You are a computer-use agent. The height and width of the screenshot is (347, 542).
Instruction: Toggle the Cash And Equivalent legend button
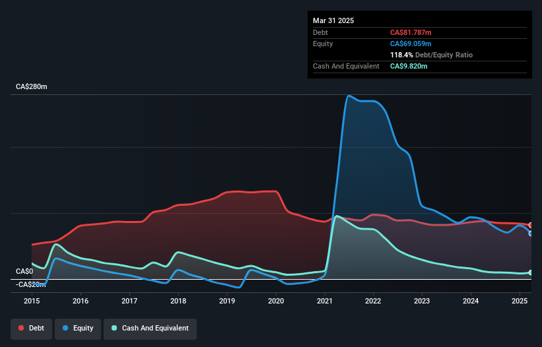click(x=150, y=329)
